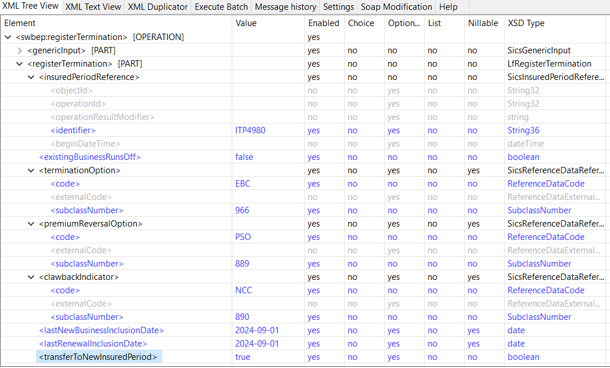Go to the Message history tab

tap(286, 7)
